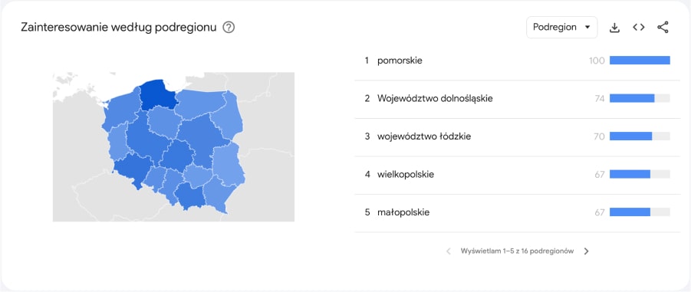Screen dimensions: 691x292
Task: Click the share icon
Action: [663, 28]
